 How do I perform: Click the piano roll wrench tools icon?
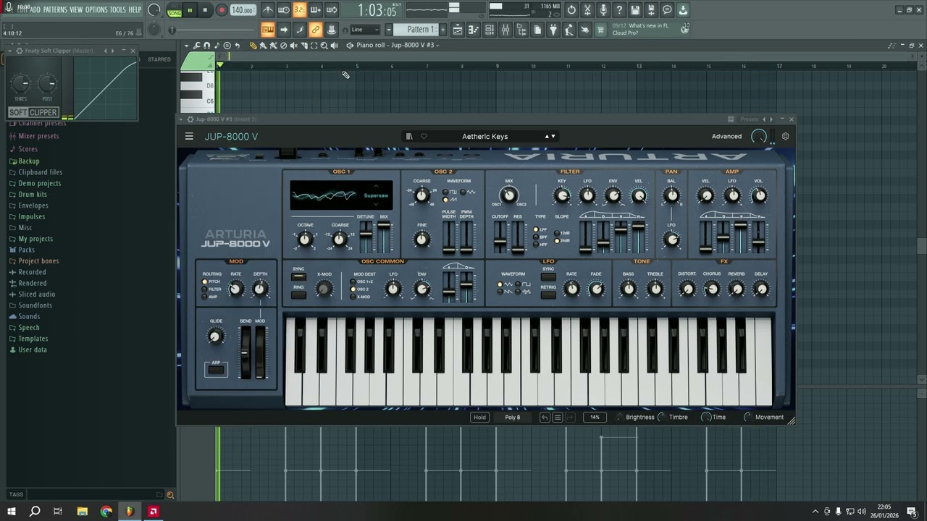(x=196, y=46)
